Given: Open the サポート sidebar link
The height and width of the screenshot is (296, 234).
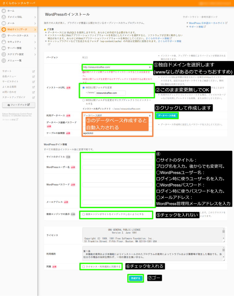Looking at the screenshot, I should [x=7, y=71].
